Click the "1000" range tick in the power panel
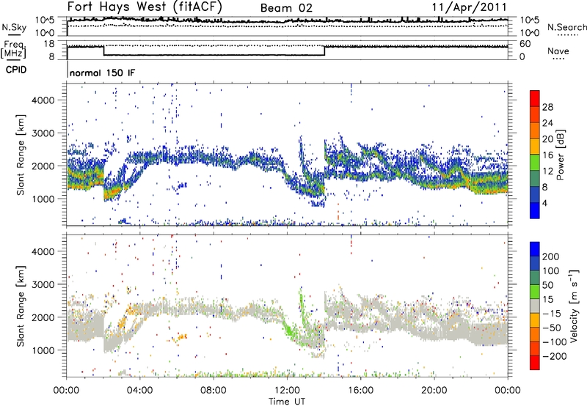Screen dimensions: 587x406 click(x=43, y=199)
